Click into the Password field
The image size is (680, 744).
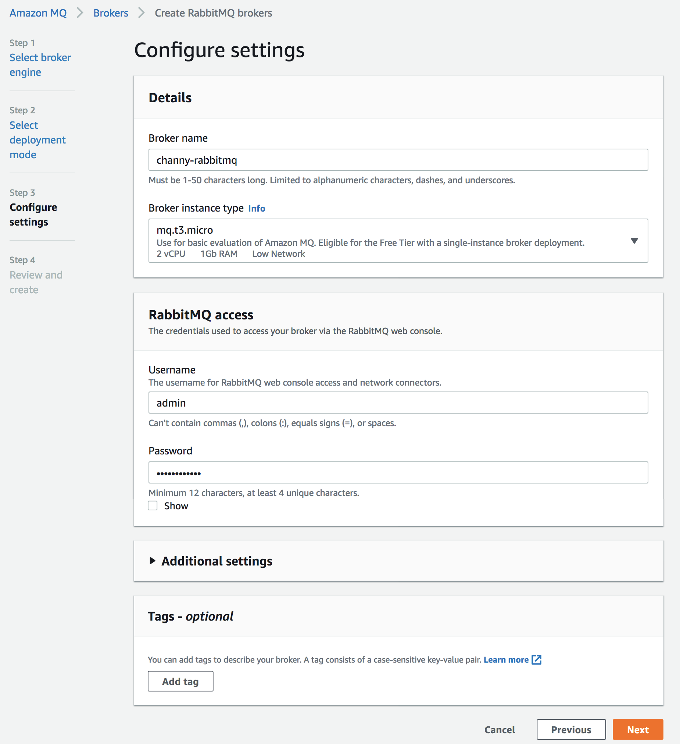[398, 472]
